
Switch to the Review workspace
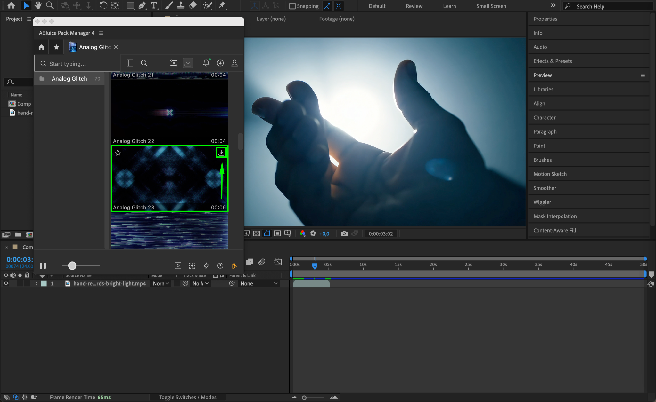tap(414, 6)
